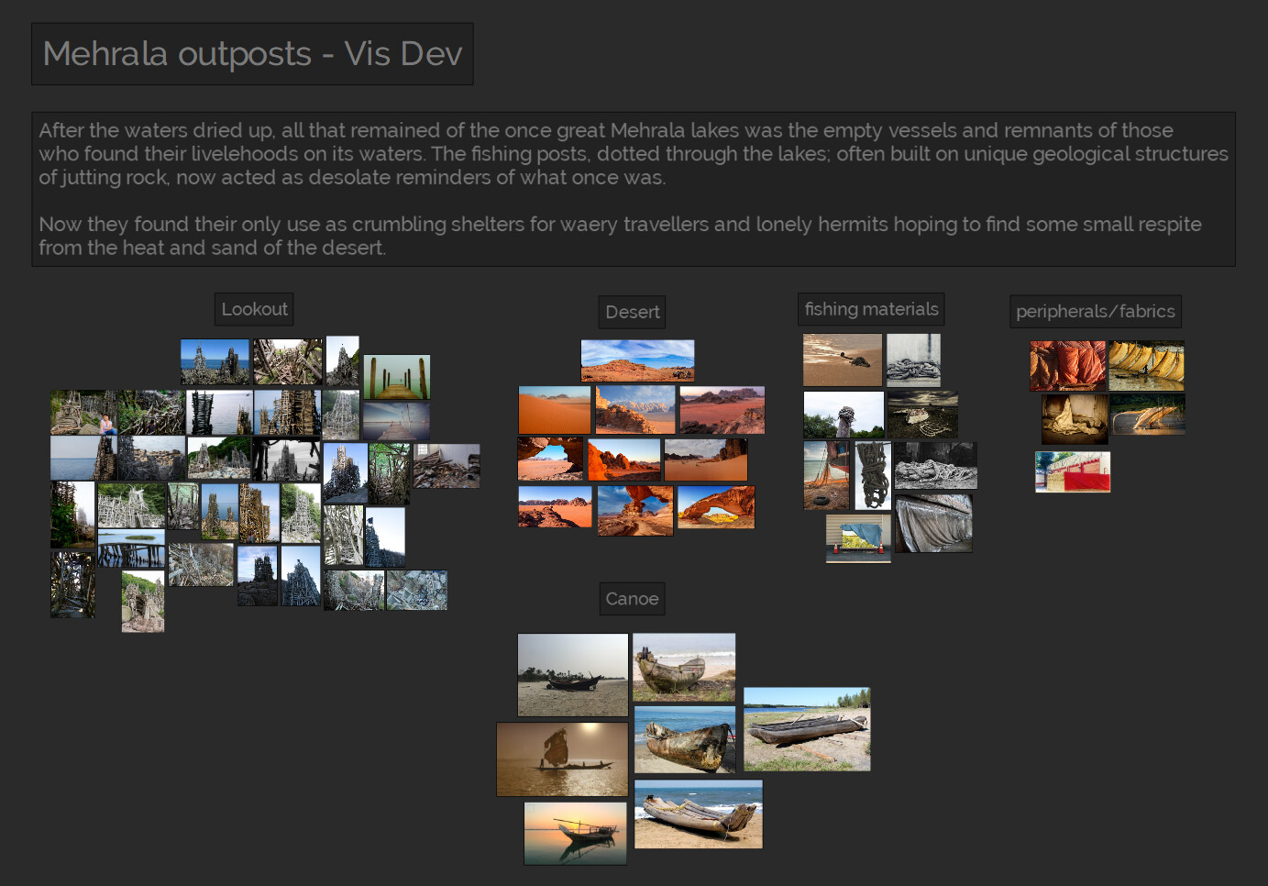Click the red banner on white fence image
Image resolution: width=1268 pixels, height=886 pixels.
point(1073,472)
